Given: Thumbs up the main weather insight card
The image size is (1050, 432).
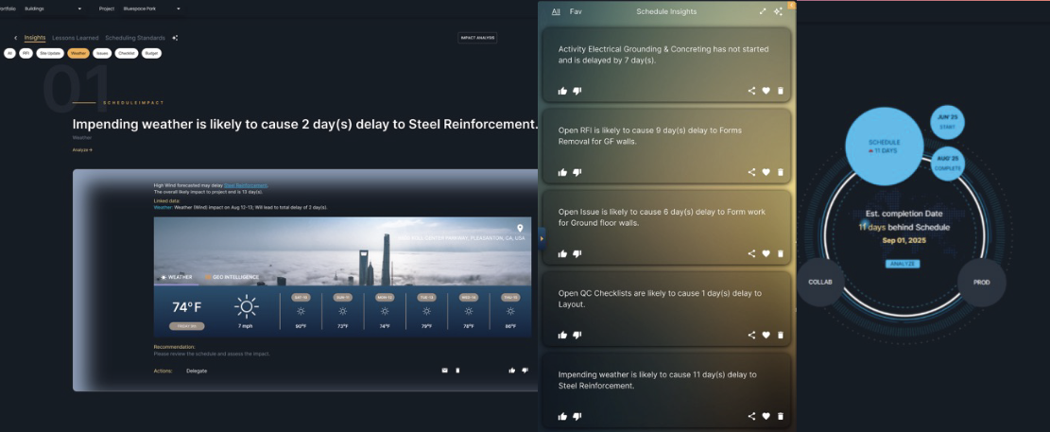Looking at the screenshot, I should tap(511, 370).
